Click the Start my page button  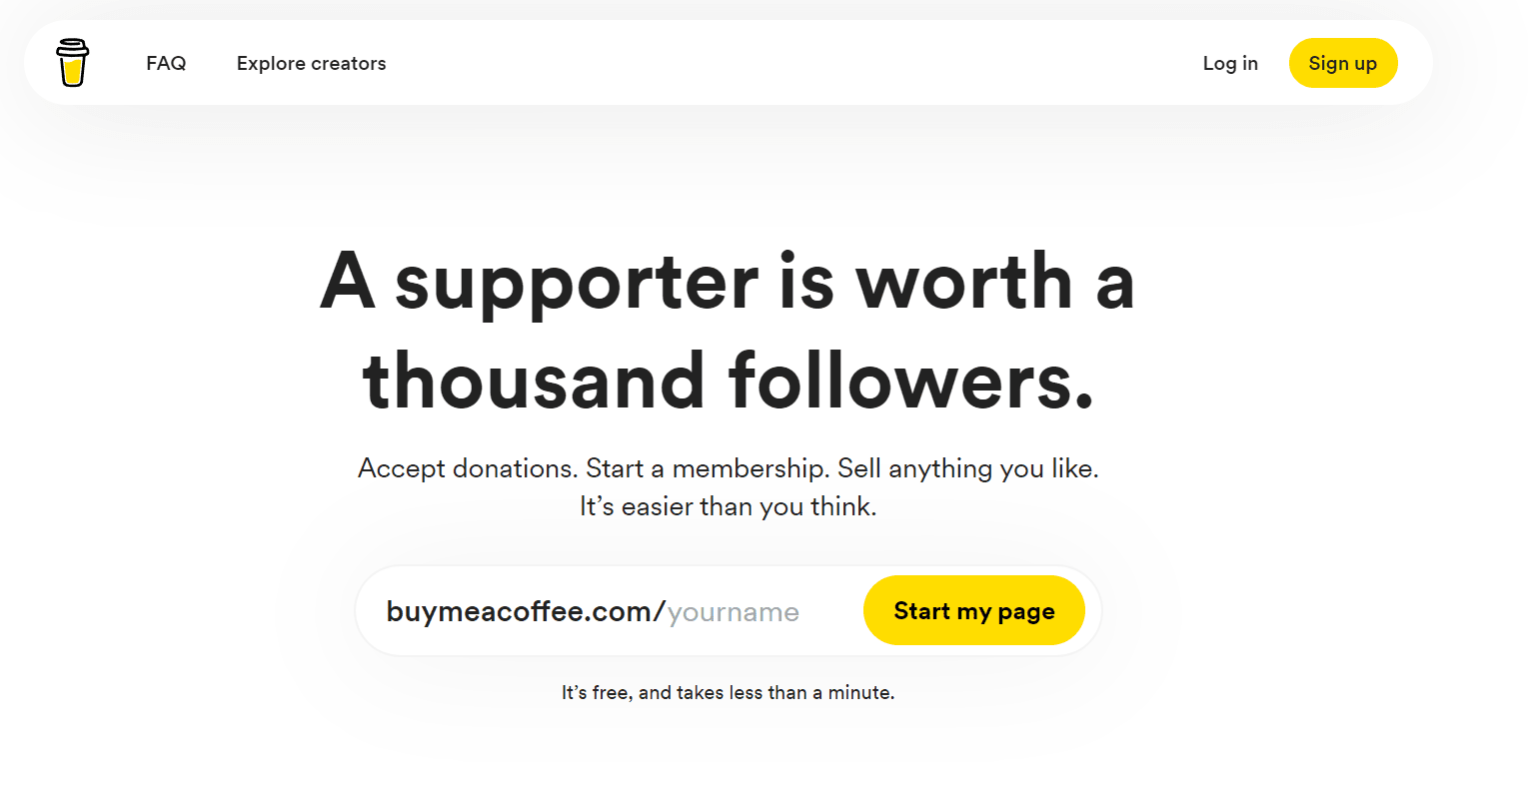tap(974, 610)
